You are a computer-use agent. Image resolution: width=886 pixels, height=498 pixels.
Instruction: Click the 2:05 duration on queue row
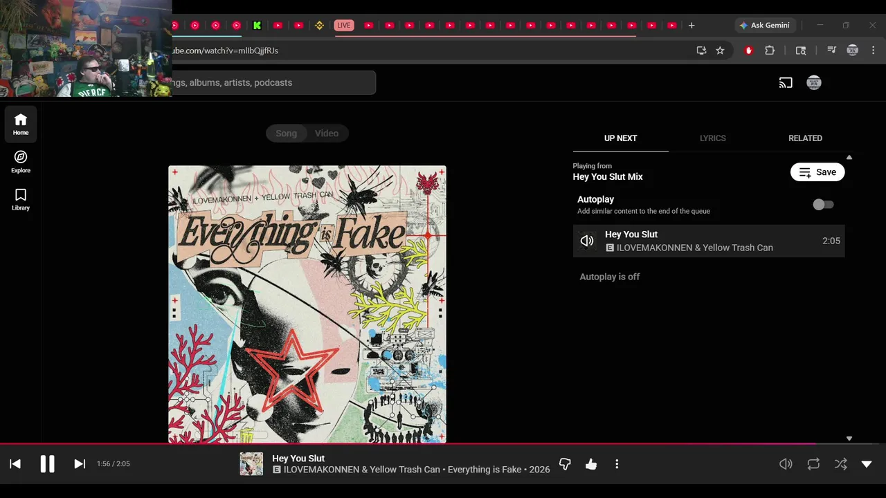click(831, 241)
